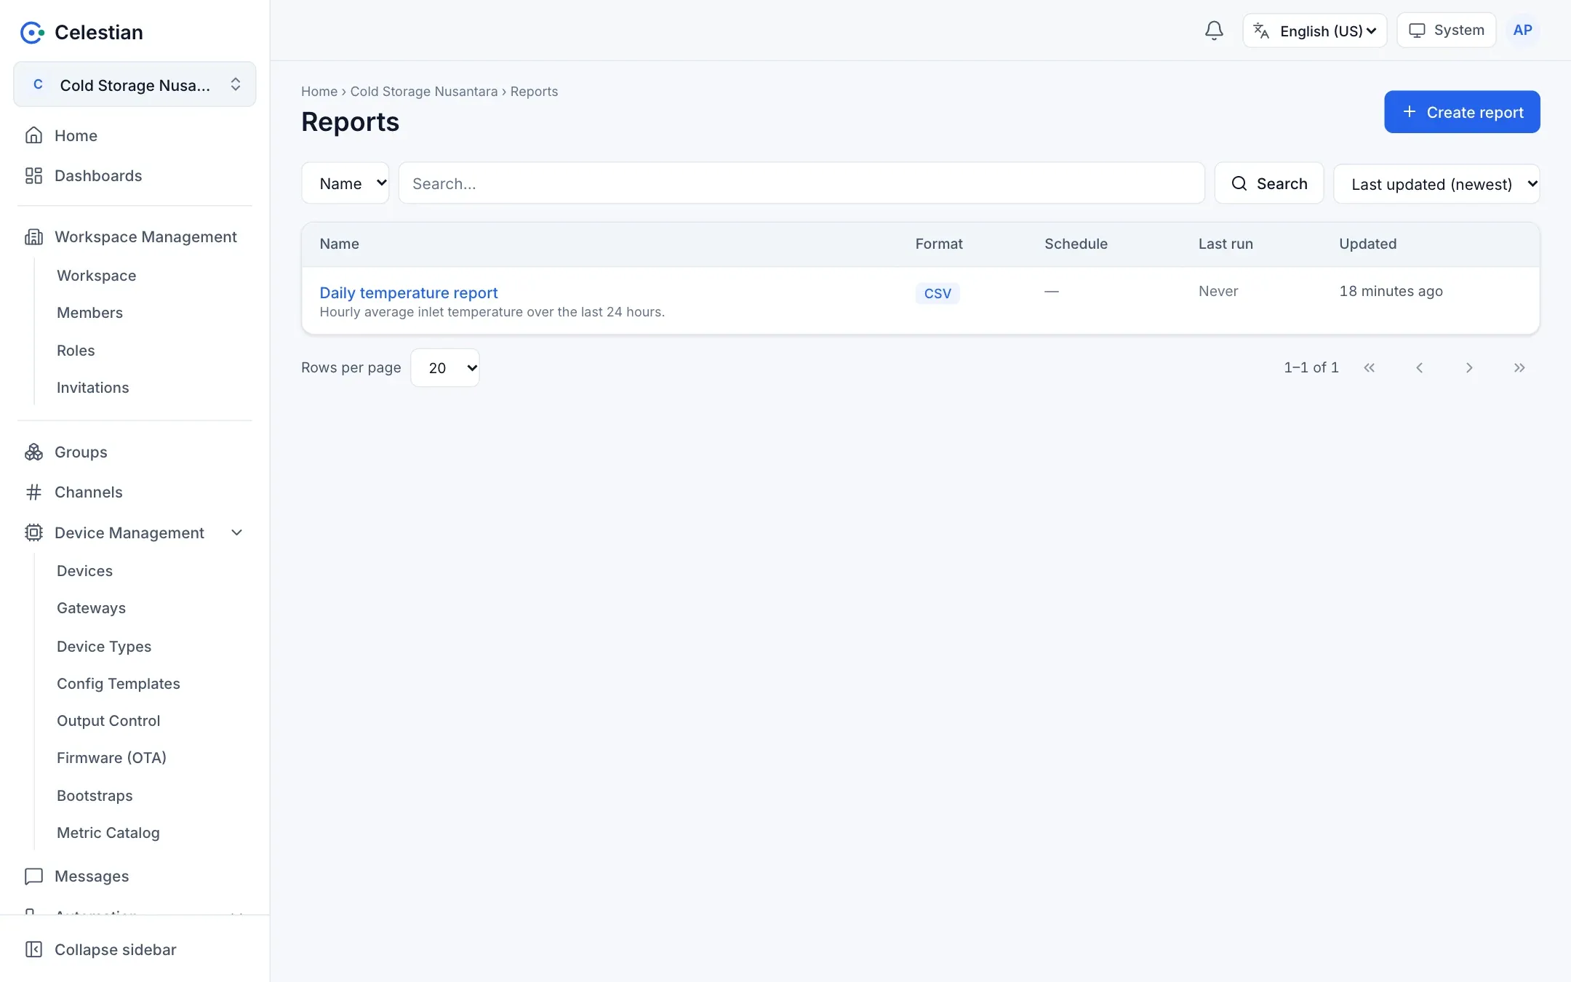Viewport: 1571px width, 982px height.
Task: Change the Rows per page value 20
Action: click(x=445, y=368)
